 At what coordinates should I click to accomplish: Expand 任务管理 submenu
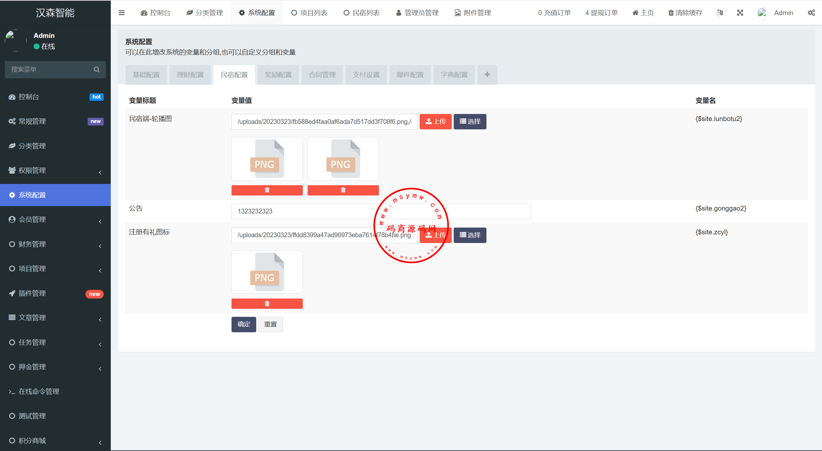click(x=55, y=343)
